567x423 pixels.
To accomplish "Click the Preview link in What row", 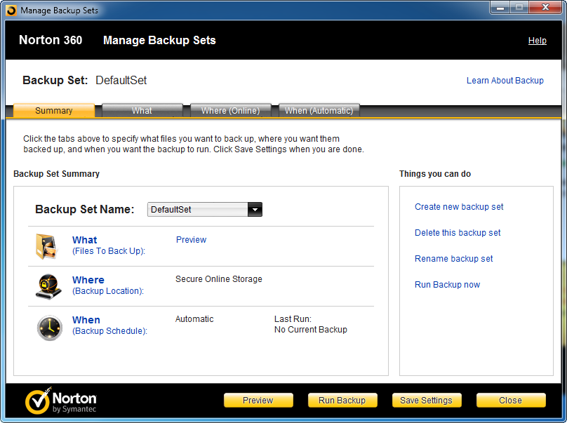I will 191,240.
